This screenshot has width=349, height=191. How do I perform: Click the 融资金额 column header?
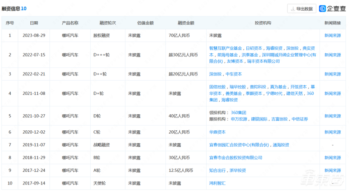pyautogui.click(x=186, y=23)
